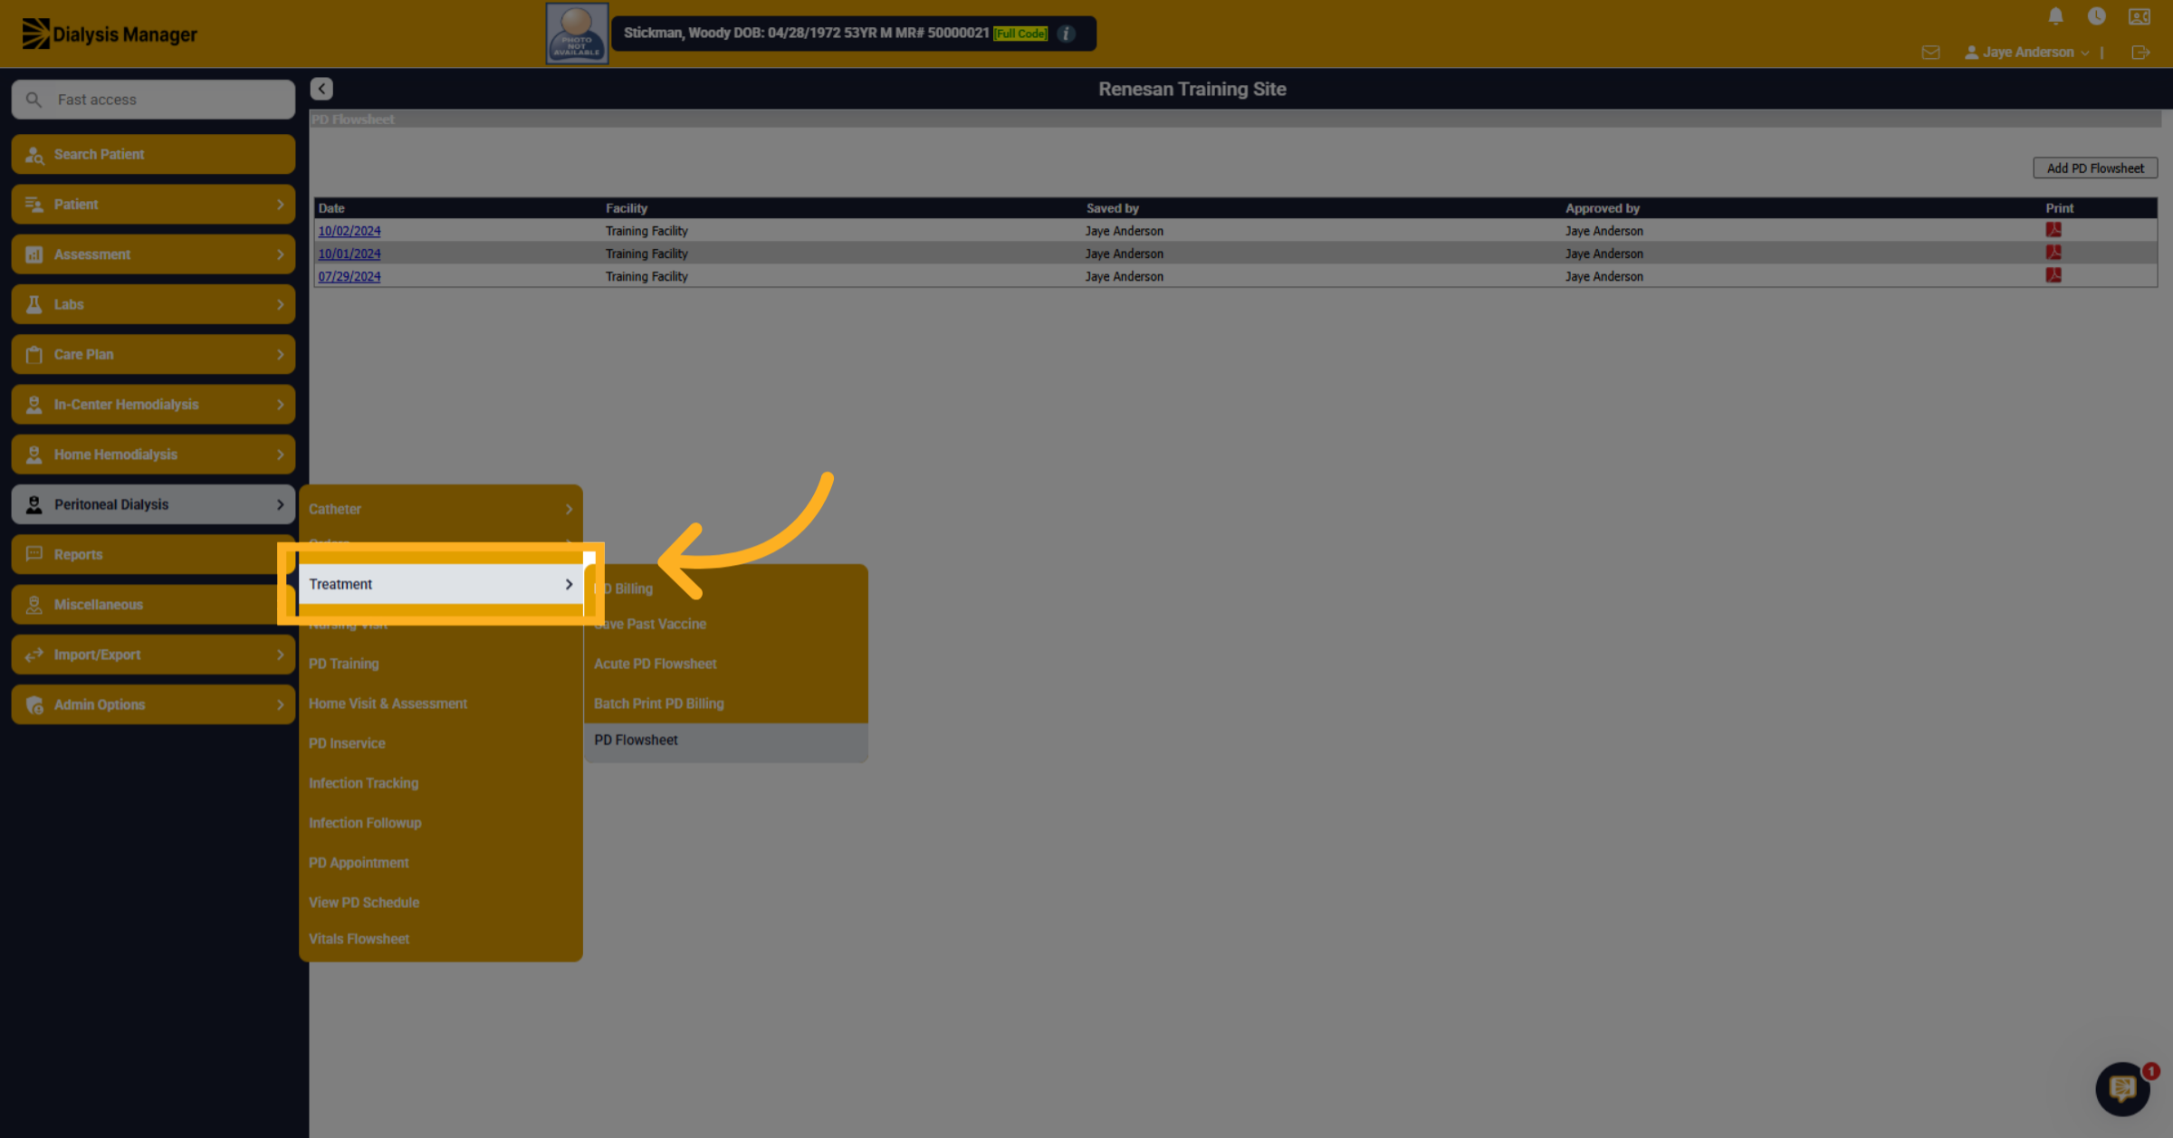The image size is (2173, 1138).
Task: Click the Fast access search field
Action: [153, 100]
